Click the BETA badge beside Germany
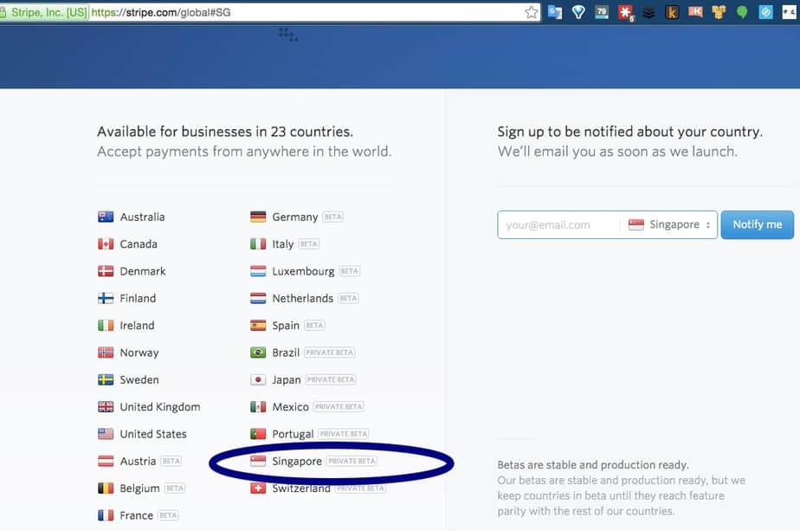The height and width of the screenshot is (531, 800). click(333, 217)
